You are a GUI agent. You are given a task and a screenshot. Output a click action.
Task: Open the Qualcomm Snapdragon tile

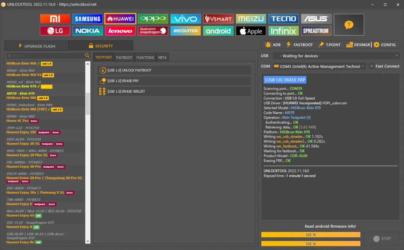(x=153, y=31)
